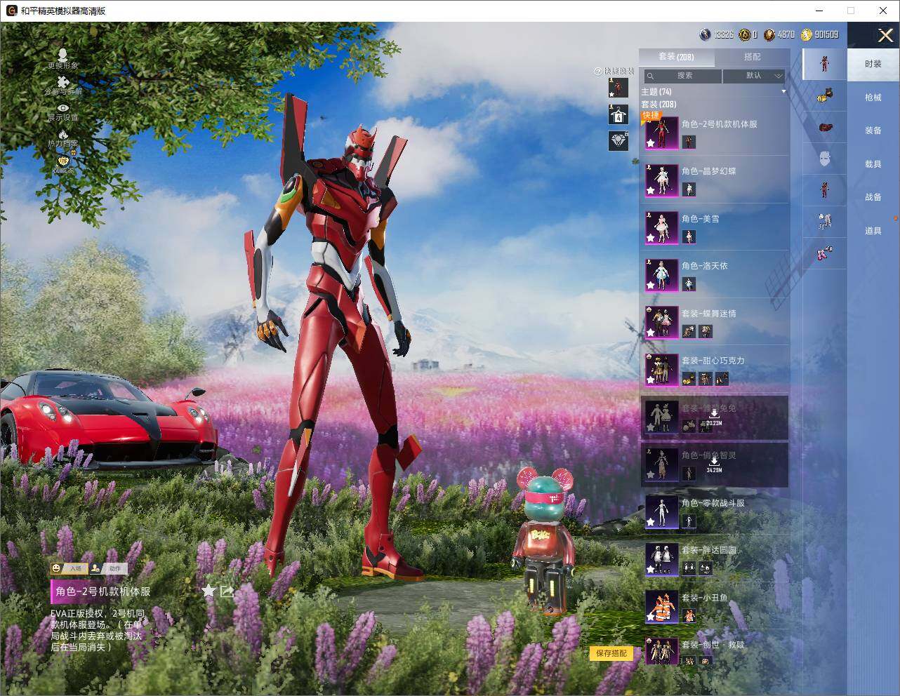Open the small red character category icon
This screenshot has height=696, width=900.
click(825, 190)
